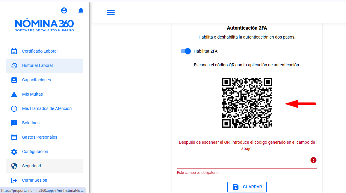Click the Configuración gear icon
The height and width of the screenshot is (193, 346).
tap(14, 152)
